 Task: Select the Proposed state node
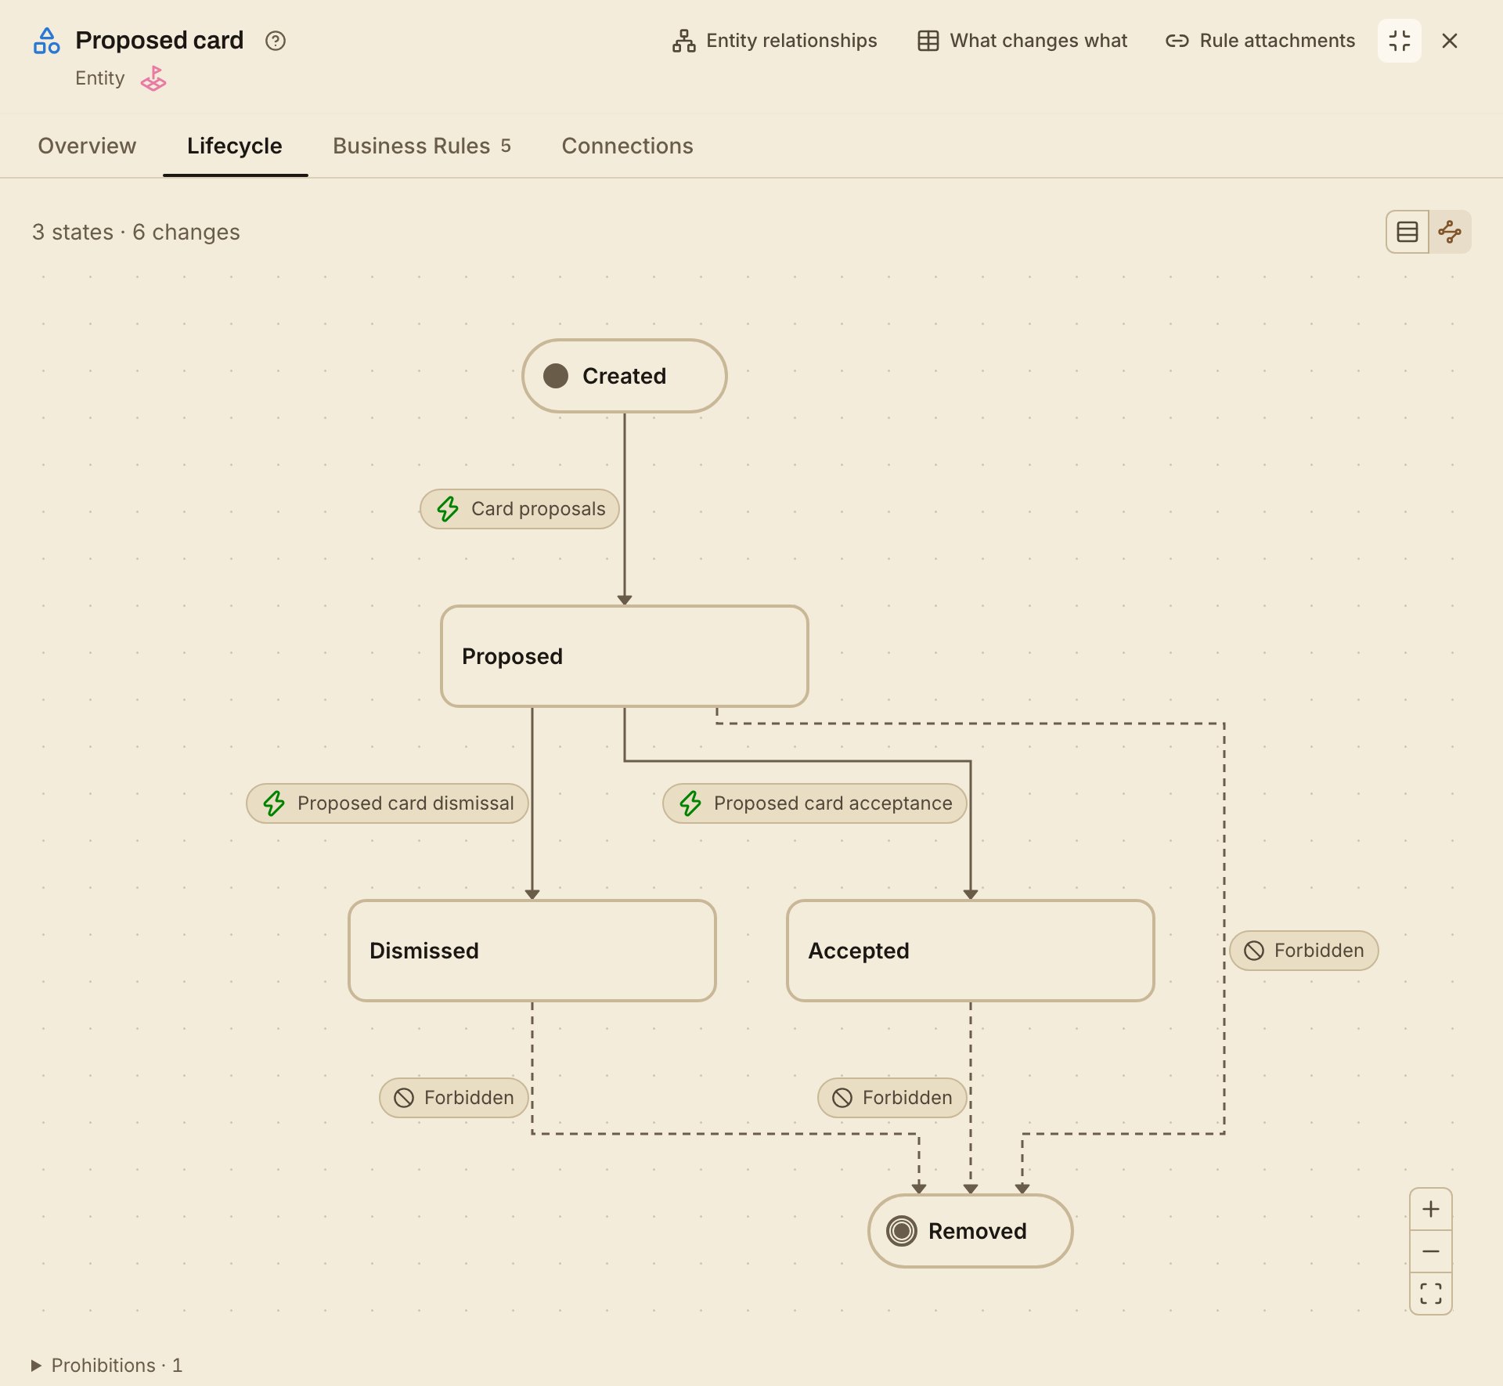pos(625,656)
